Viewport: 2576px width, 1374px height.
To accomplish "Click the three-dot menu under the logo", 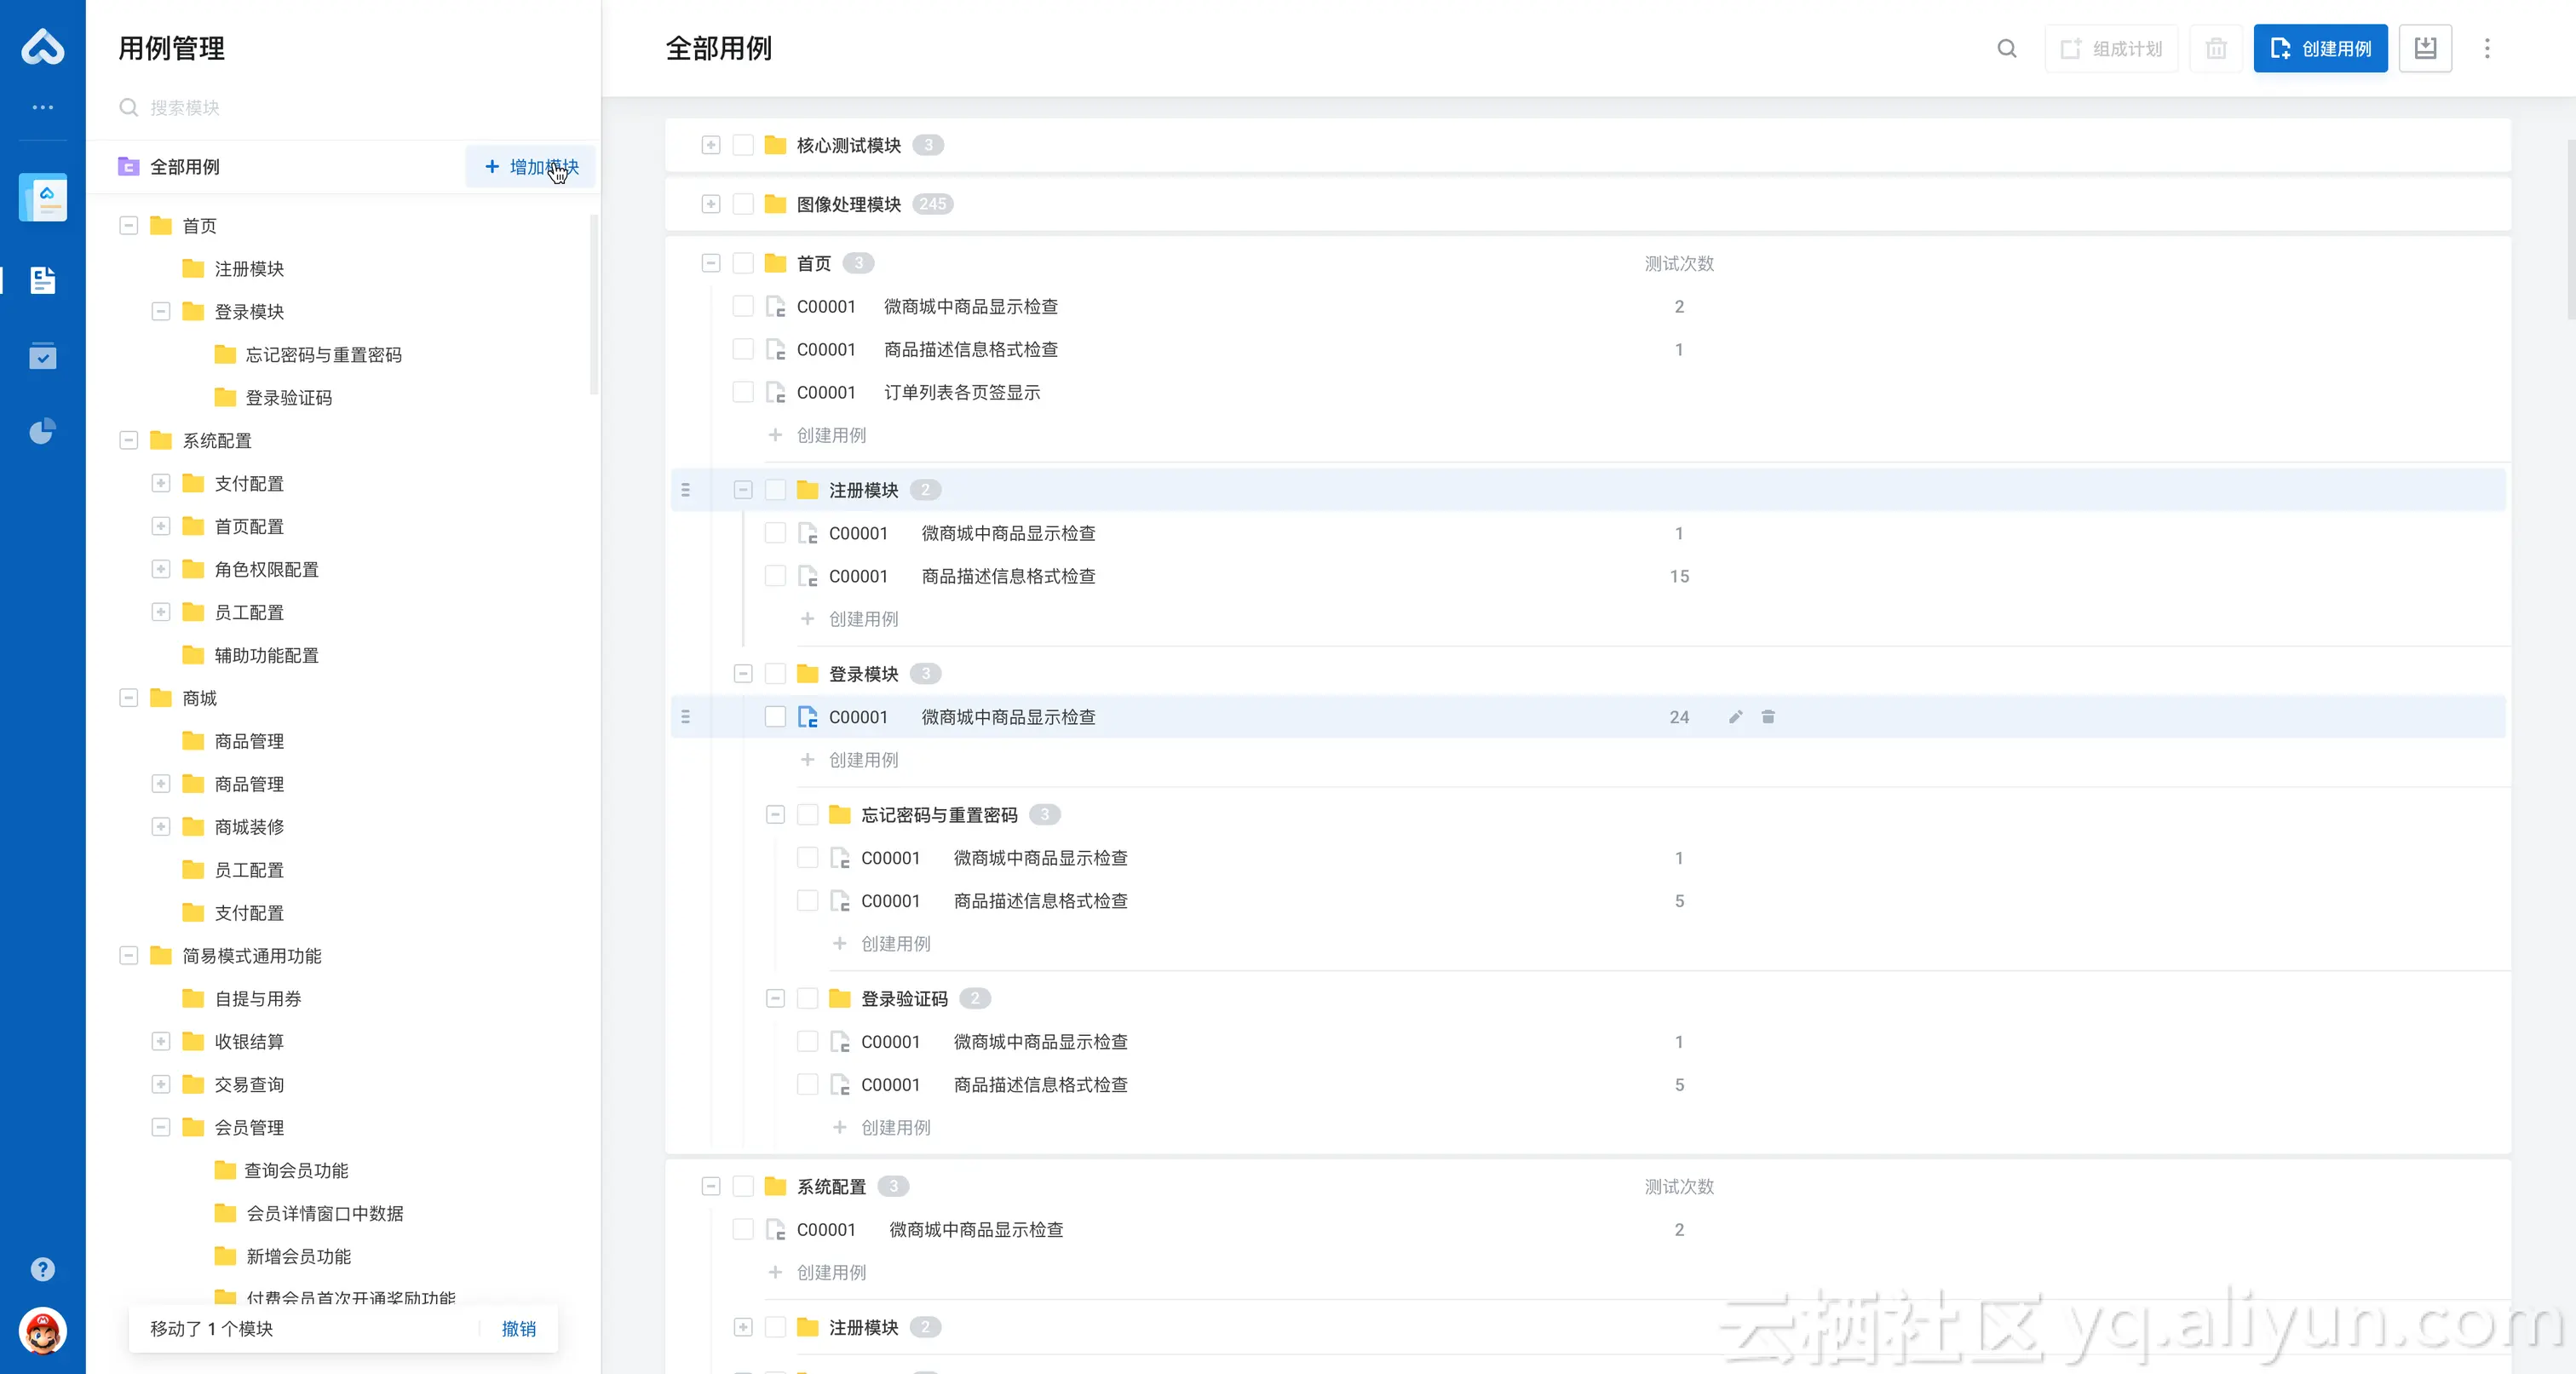I will click(x=42, y=107).
